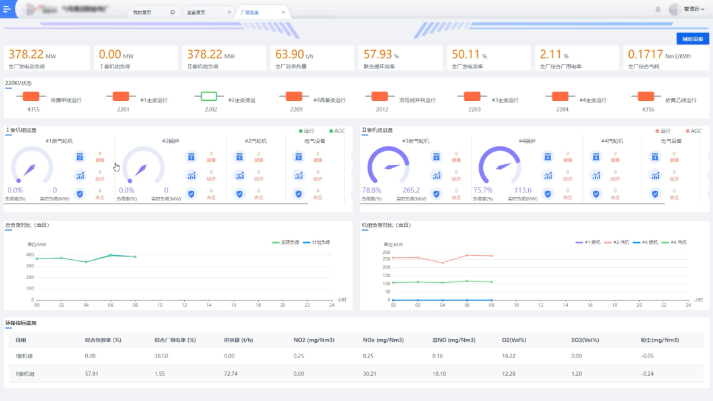
Task: Open #1燃气轮机 safety (安全) shield icon
Action: point(80,194)
